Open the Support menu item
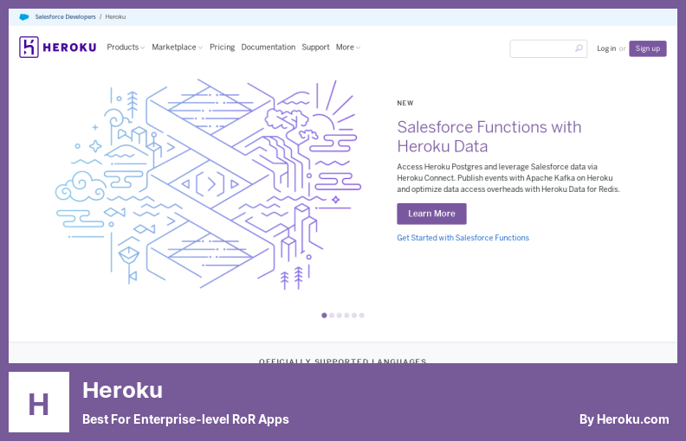This screenshot has width=686, height=441. click(x=315, y=48)
